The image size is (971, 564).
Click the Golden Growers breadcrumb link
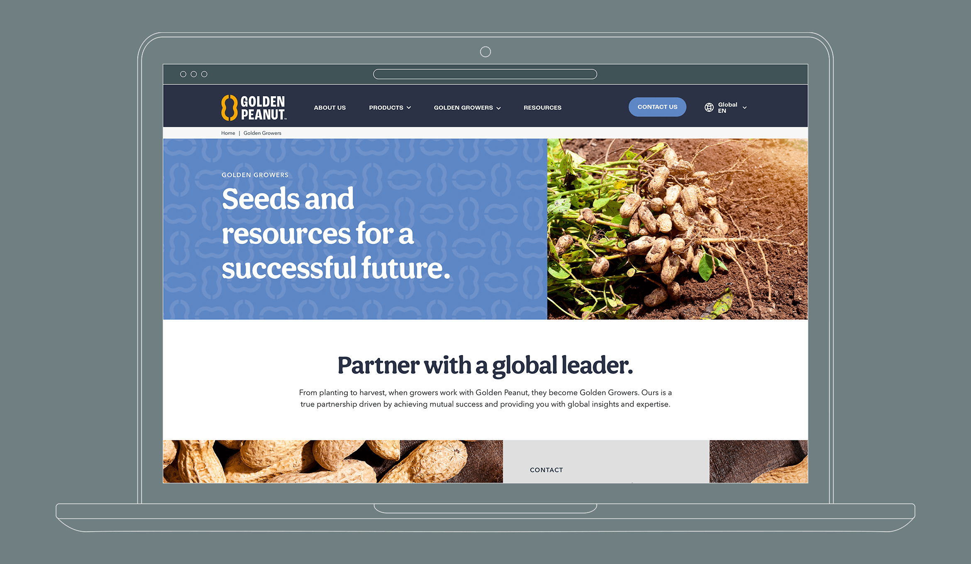tap(261, 133)
